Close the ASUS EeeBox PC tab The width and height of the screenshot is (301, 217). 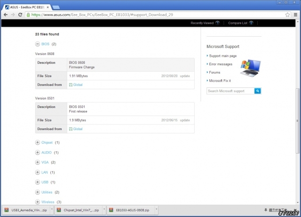pyautogui.click(x=48, y=8)
